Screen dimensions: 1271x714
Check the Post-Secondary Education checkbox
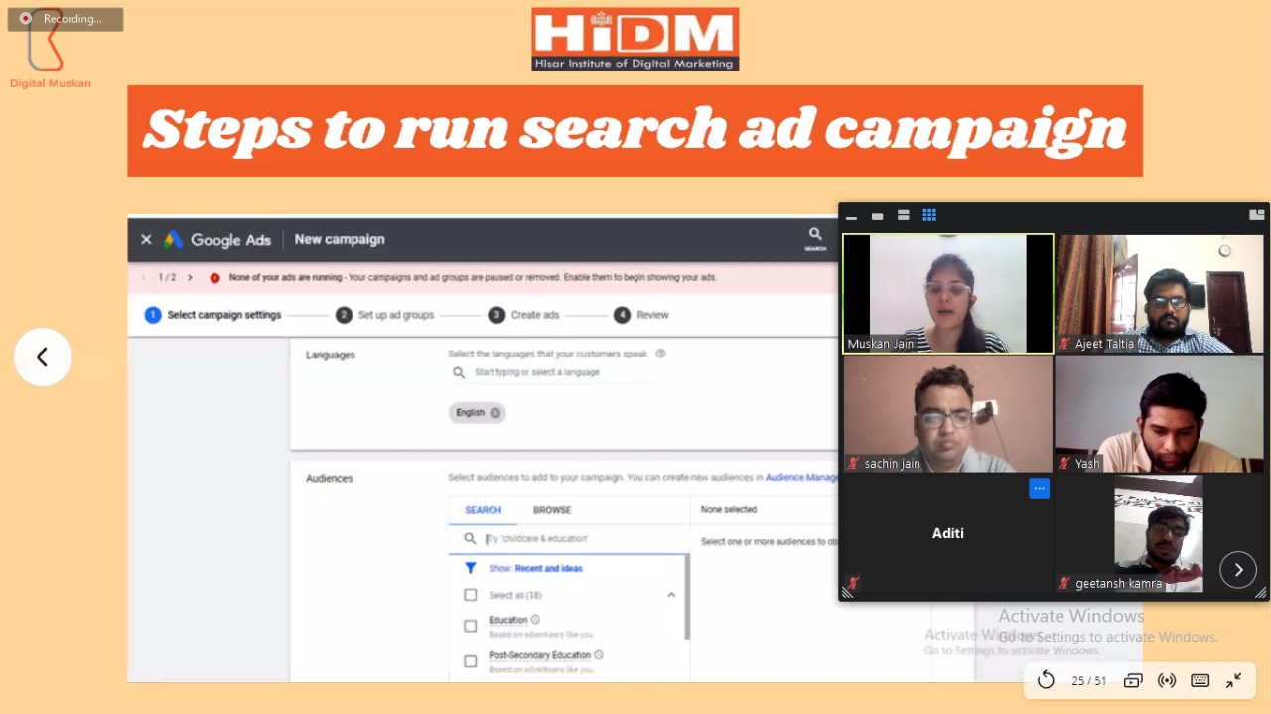point(471,661)
